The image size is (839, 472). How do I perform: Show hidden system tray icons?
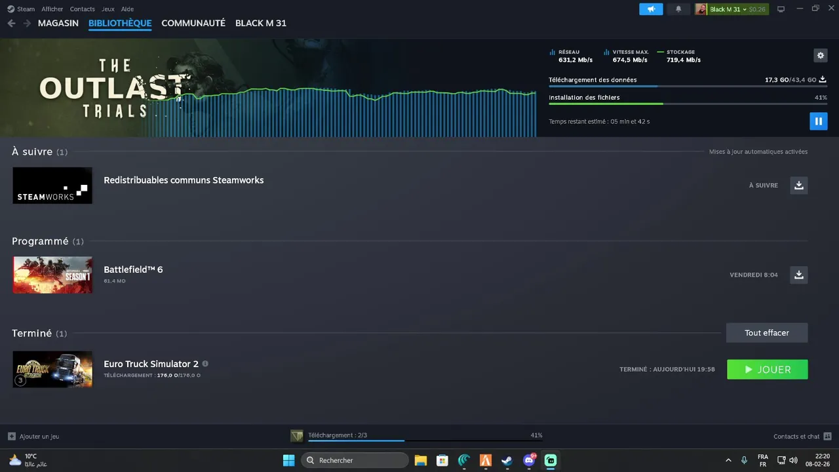728,460
